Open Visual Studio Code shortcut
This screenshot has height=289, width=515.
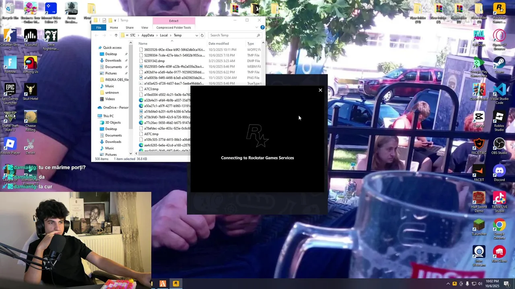click(x=499, y=94)
